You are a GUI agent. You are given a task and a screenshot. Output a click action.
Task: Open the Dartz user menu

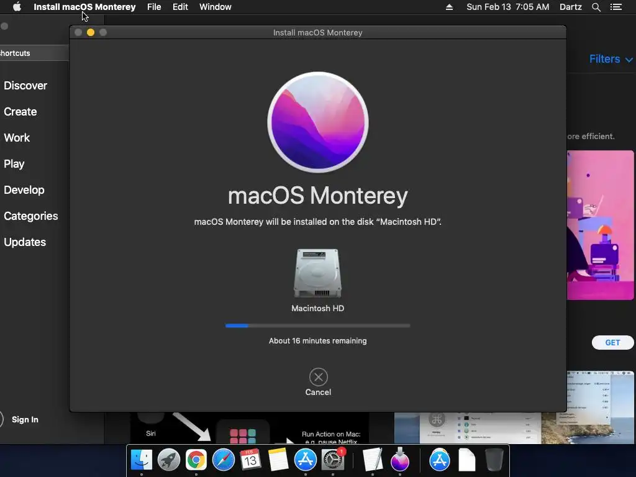coord(570,7)
